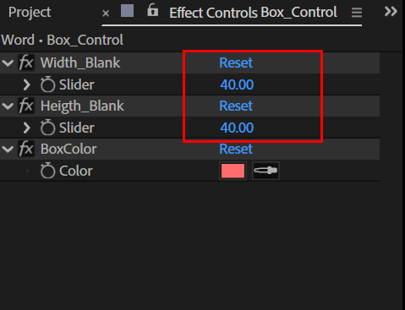
Task: Disable the fx switch for BoxColor effect
Action: [26, 149]
